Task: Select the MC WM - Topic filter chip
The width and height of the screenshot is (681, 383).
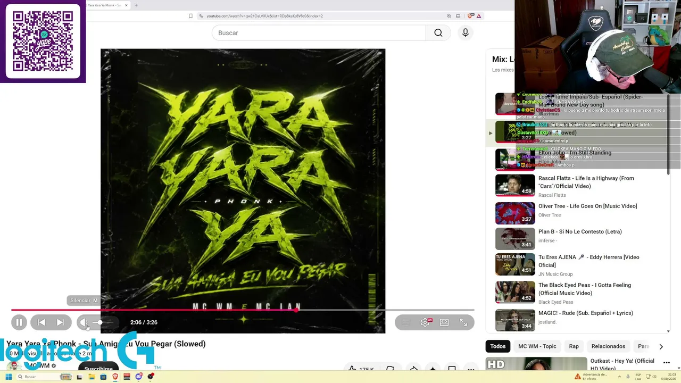Action: (537, 346)
